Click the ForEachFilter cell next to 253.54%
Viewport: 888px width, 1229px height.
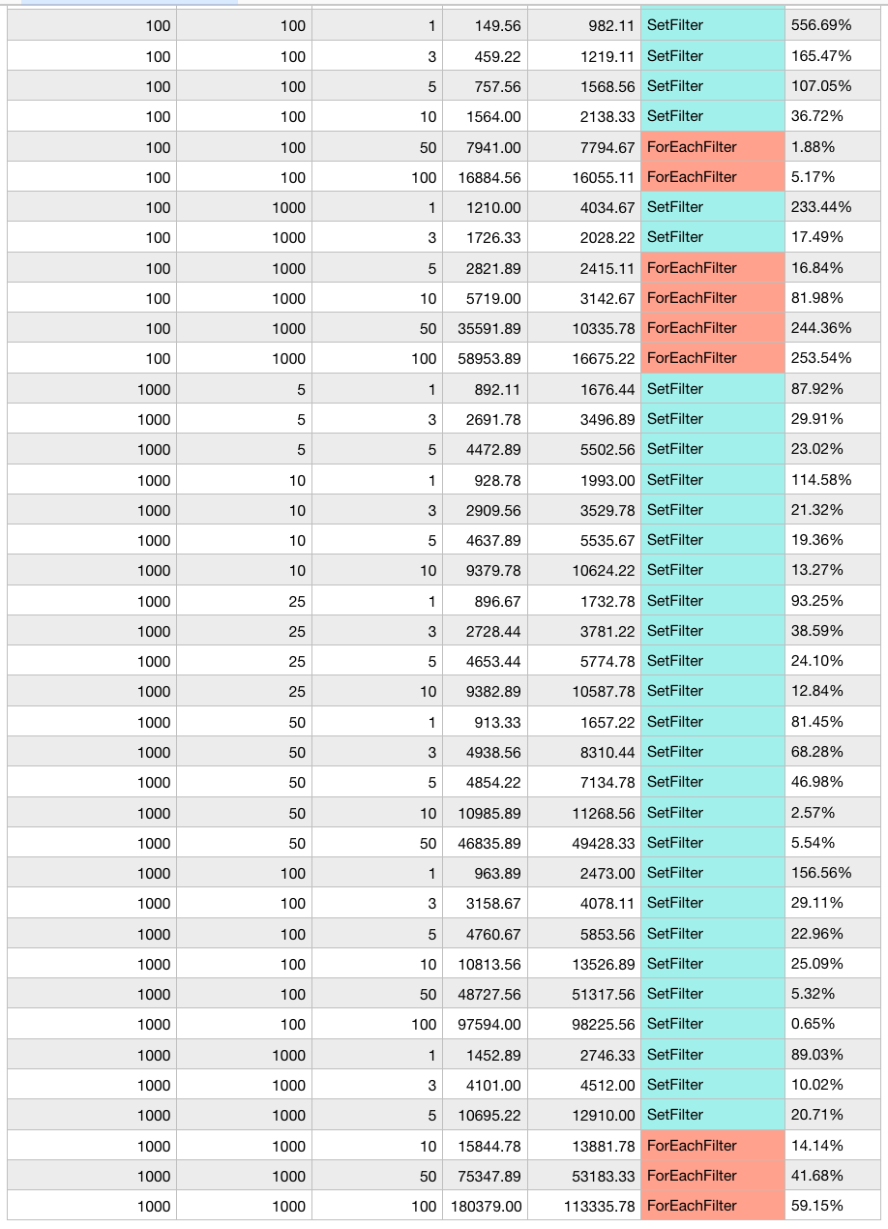click(x=713, y=358)
